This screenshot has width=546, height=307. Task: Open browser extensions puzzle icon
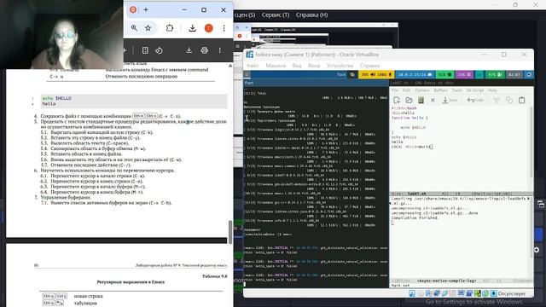(x=170, y=28)
